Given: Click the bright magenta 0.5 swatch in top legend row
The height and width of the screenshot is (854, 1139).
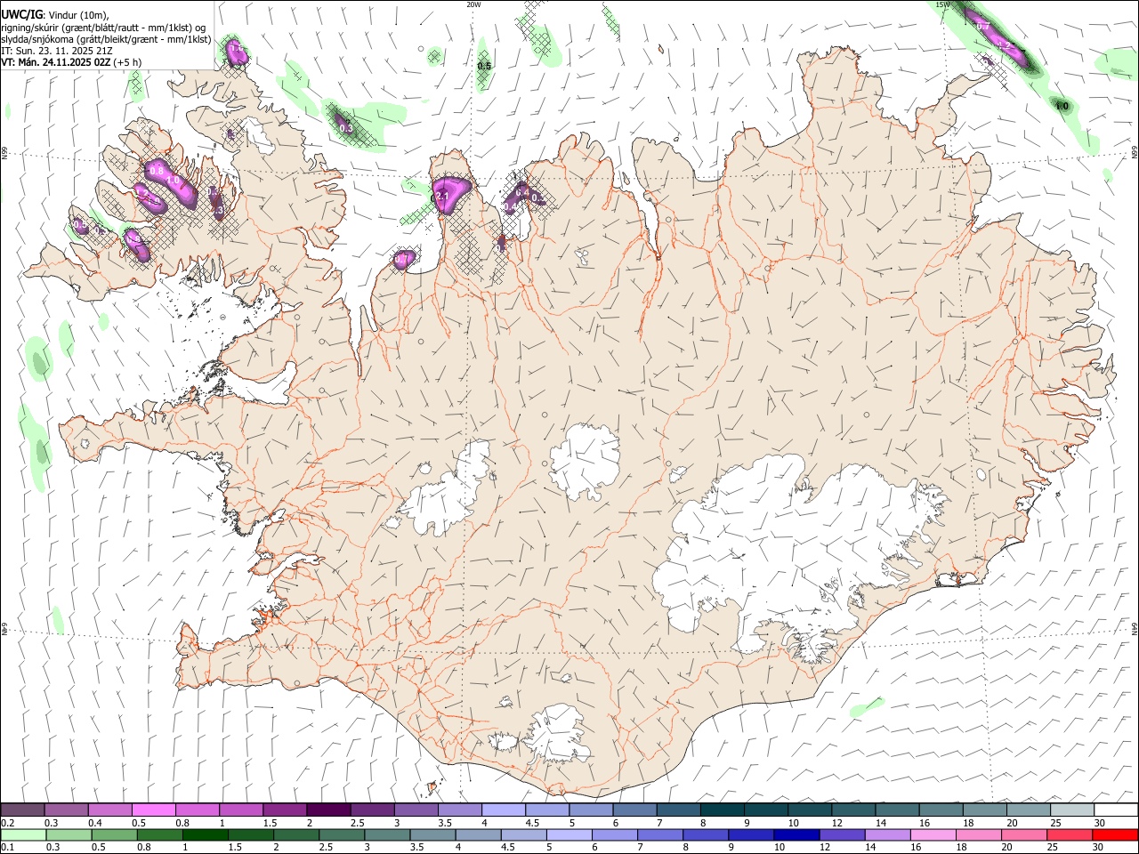Looking at the screenshot, I should (153, 810).
